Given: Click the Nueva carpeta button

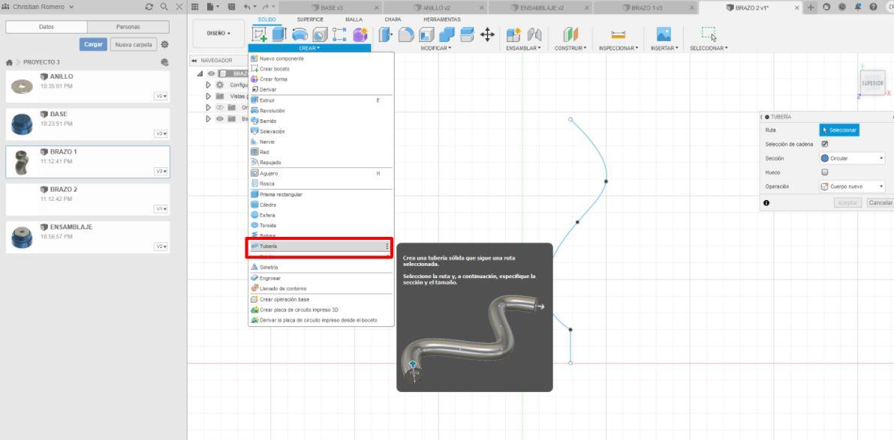Looking at the screenshot, I should pyautogui.click(x=134, y=44).
